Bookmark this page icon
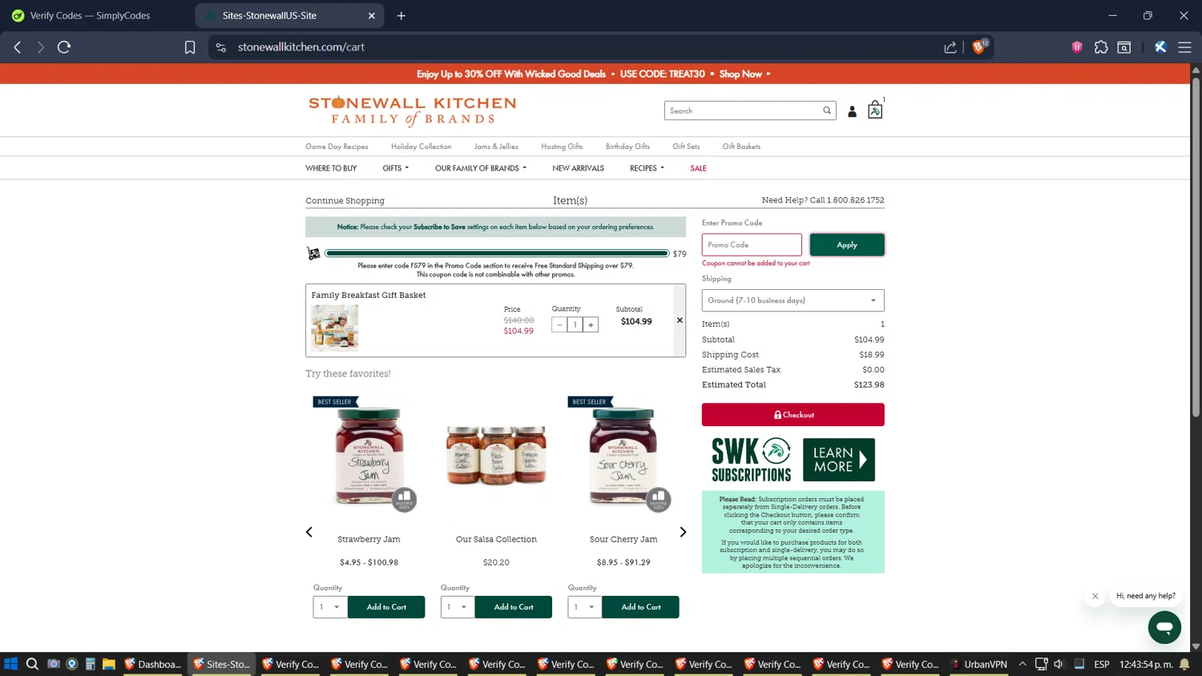Viewport: 1202px width, 676px height. [x=190, y=47]
